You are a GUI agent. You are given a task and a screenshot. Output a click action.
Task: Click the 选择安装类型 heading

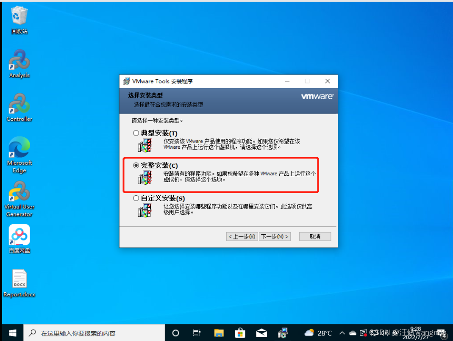[x=145, y=95]
